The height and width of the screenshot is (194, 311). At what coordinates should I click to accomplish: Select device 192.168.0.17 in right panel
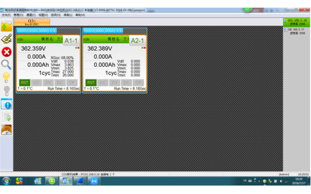coord(296,31)
